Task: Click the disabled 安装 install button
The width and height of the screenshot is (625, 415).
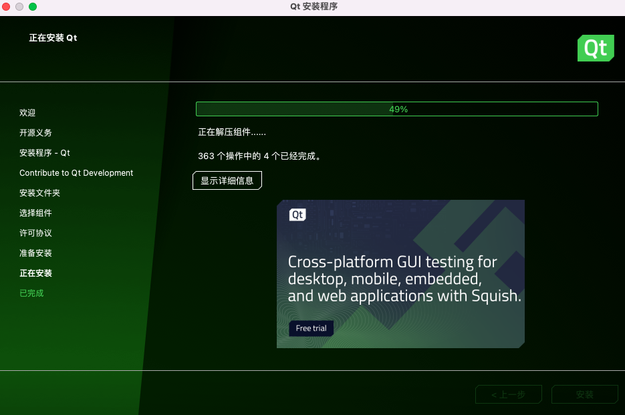Action: tap(585, 394)
